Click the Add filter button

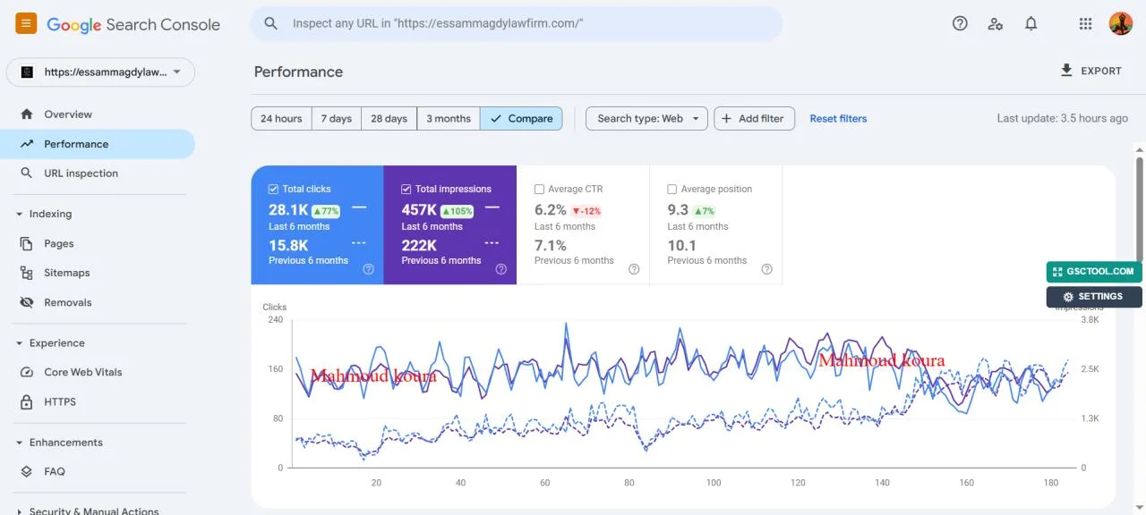[754, 118]
